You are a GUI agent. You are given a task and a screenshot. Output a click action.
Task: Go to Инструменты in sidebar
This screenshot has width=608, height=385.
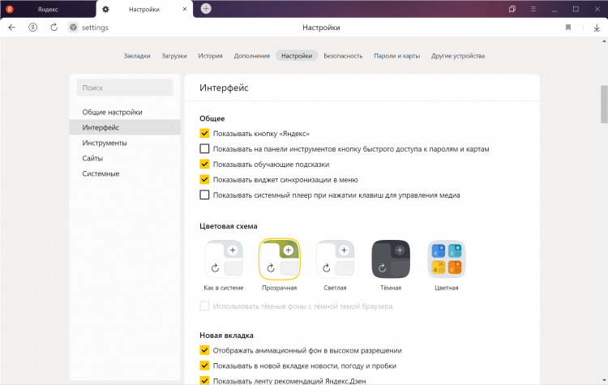125,143
